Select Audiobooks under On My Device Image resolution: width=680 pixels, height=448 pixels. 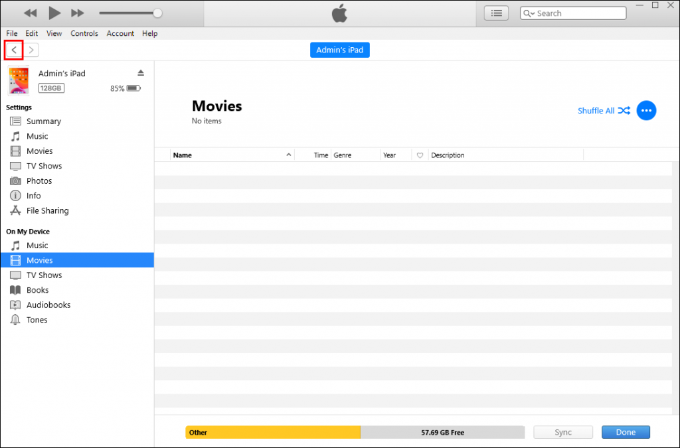click(77, 305)
